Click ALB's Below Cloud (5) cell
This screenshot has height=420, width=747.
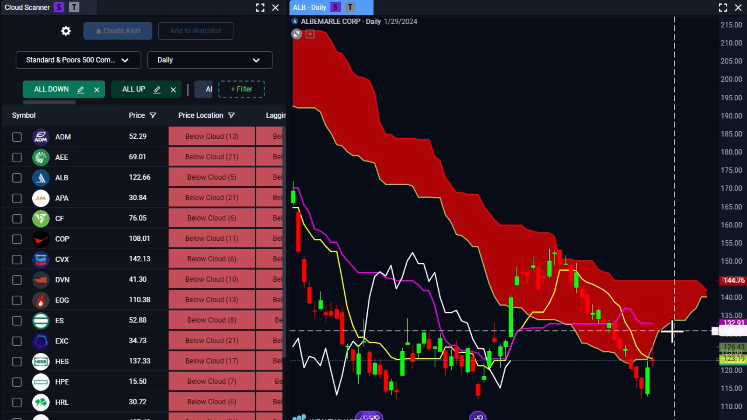pyautogui.click(x=212, y=177)
